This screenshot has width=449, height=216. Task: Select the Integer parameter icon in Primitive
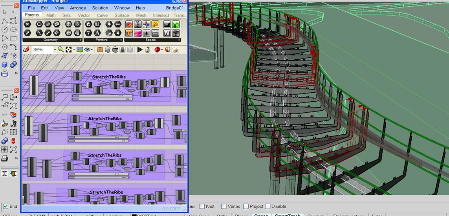coord(88,33)
